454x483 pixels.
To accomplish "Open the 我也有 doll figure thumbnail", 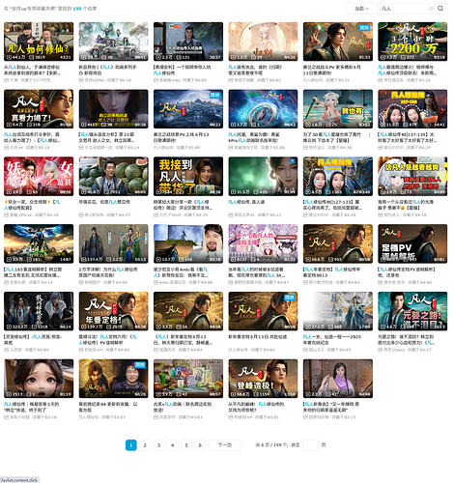I will [x=338, y=109].
